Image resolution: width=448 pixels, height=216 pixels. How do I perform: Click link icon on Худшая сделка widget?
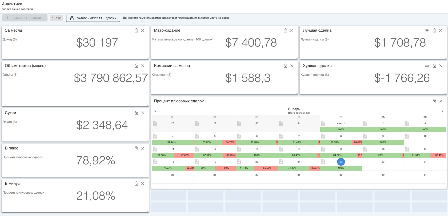tap(427, 66)
